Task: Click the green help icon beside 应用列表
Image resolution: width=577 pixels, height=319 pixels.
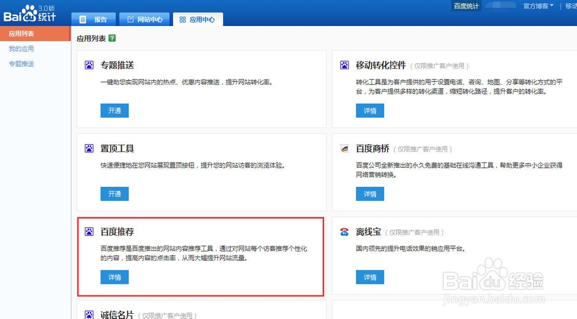Action: [x=113, y=38]
